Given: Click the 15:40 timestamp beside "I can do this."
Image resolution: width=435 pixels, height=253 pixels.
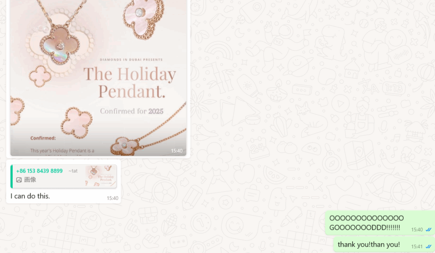Looking at the screenshot, I should tap(112, 198).
